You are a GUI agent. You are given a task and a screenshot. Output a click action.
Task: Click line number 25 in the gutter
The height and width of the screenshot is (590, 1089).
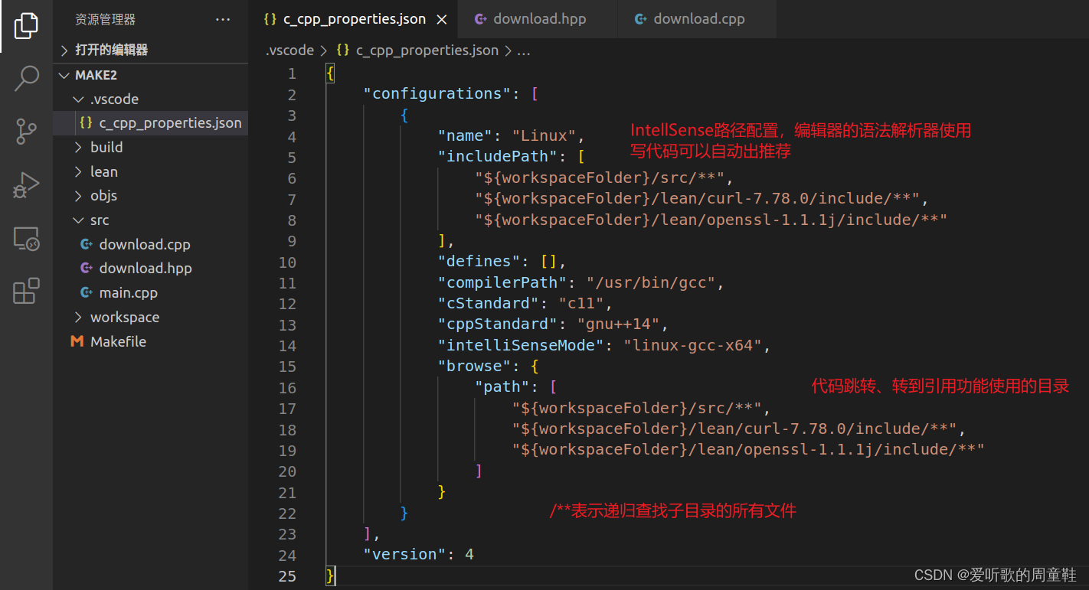coord(287,576)
